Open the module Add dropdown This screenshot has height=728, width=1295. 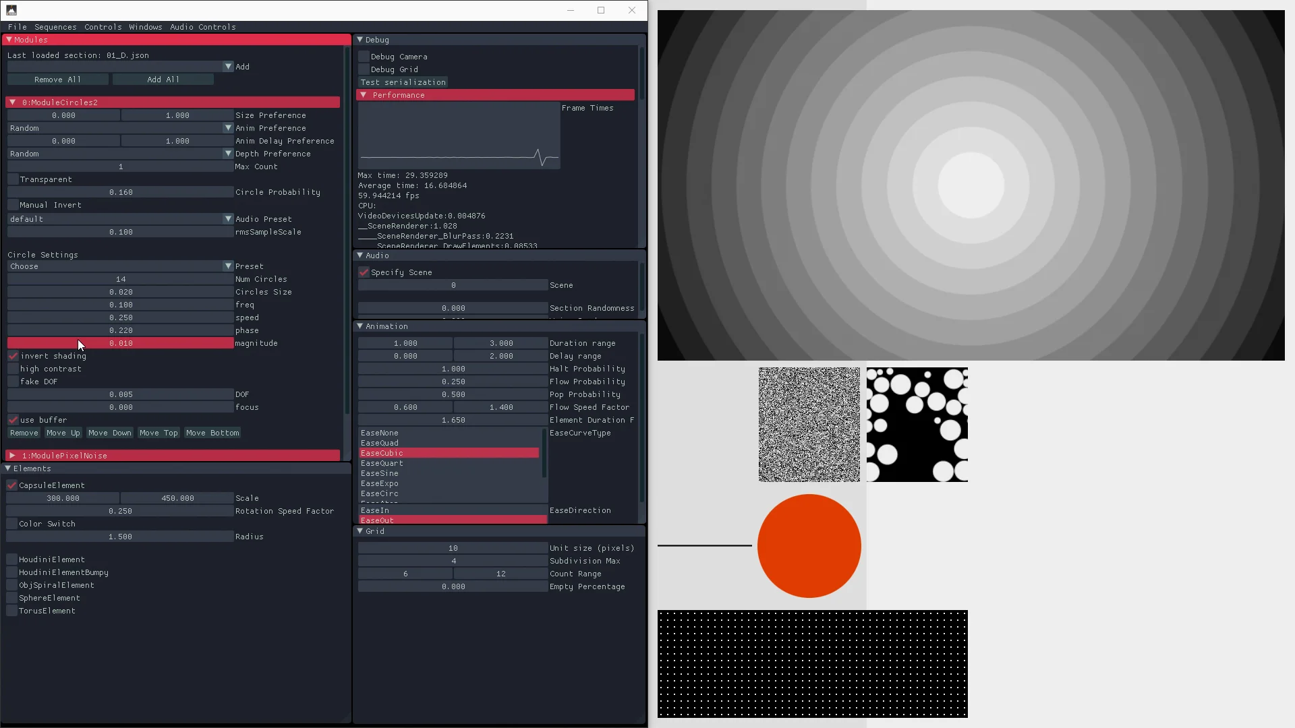tap(228, 67)
